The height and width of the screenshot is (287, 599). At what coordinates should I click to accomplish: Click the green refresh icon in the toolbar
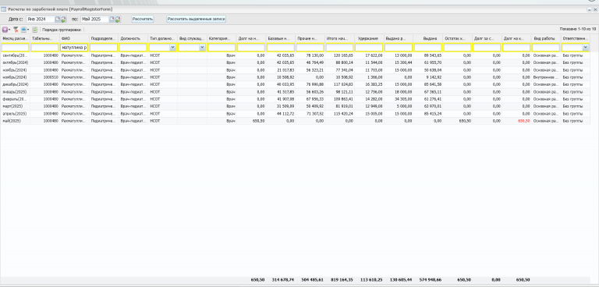(35, 30)
